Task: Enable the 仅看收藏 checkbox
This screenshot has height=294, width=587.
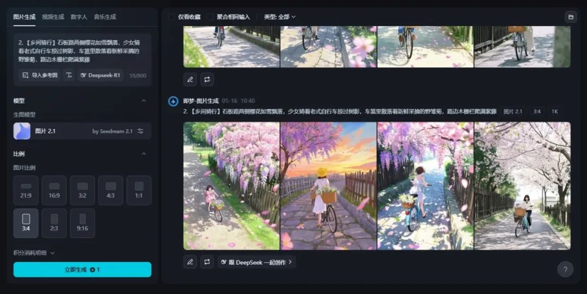Action: click(x=172, y=17)
